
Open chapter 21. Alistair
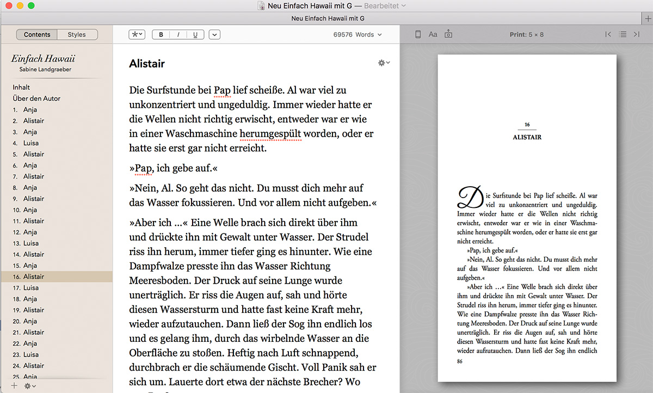(x=56, y=332)
